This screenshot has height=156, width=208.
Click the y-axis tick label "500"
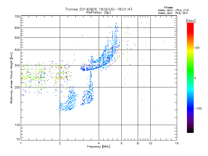(x=17, y=38)
